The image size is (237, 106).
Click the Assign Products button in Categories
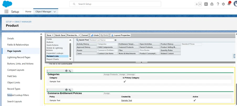pyautogui.click(x=111, y=74)
